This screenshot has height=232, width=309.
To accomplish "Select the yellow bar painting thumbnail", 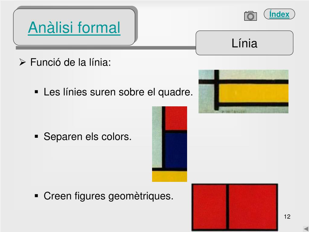I will point(244,91).
